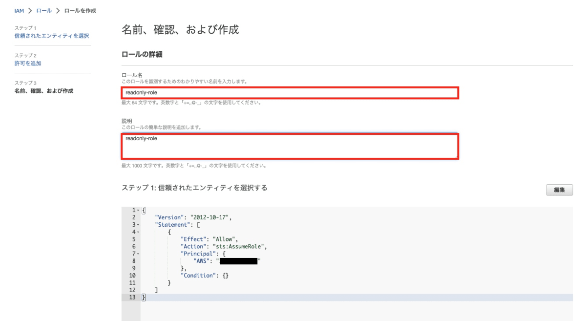586x321 pixels.
Task: Click the "Version": "2012-10-17" line
Action: tap(193, 217)
